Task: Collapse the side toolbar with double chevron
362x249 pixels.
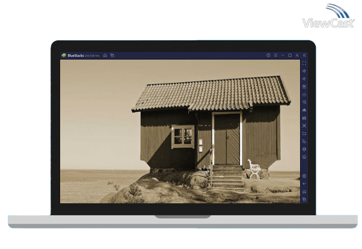Action: (304, 55)
